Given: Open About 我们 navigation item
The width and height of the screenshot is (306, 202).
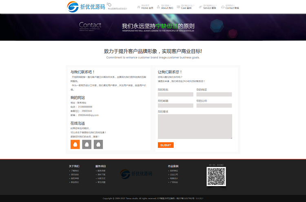Looking at the screenshot, I should pos(165,7).
